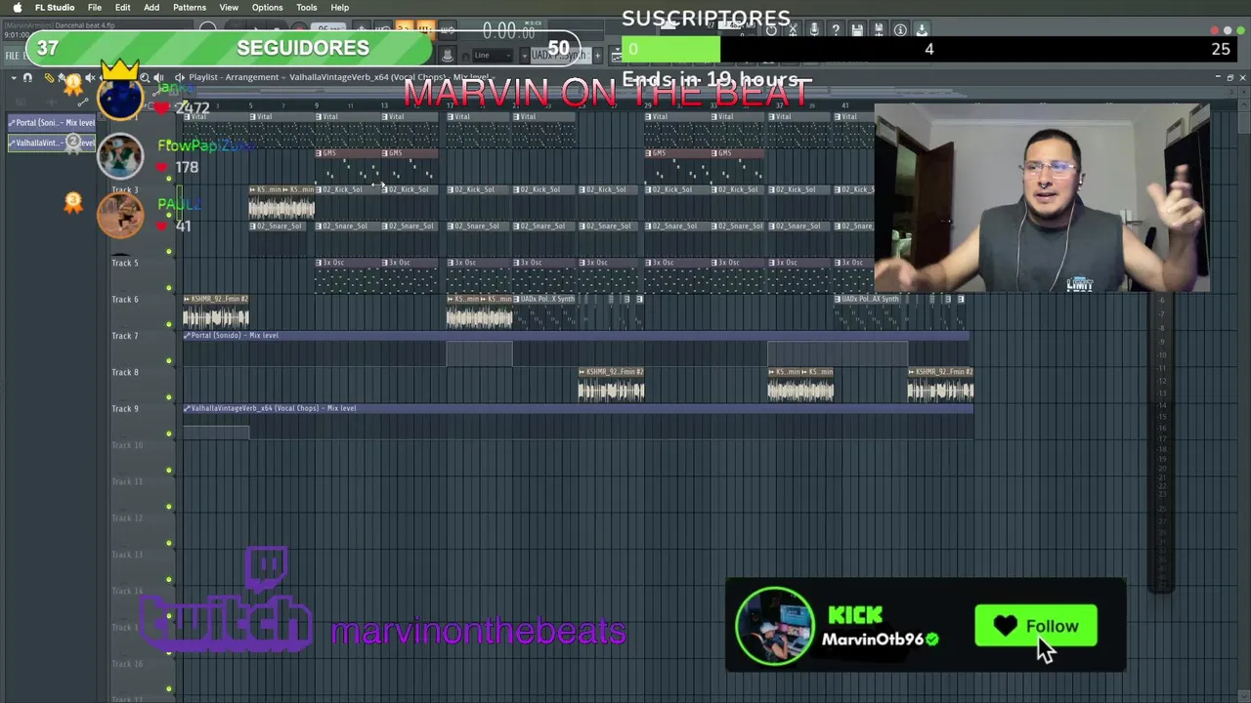Select the playback speaker tool
The height and width of the screenshot is (703, 1251).
coord(158,77)
